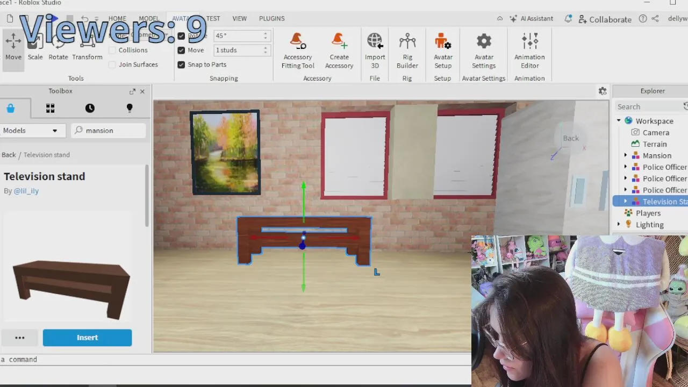The height and width of the screenshot is (387, 688).
Task: Toggle the Collisions checkbox
Action: pos(112,50)
